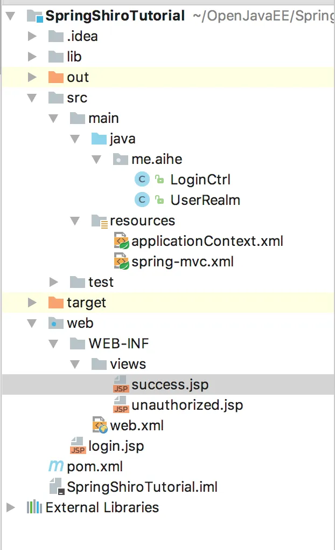Click the login.jsp file icon
The image size is (335, 550).
(x=78, y=446)
